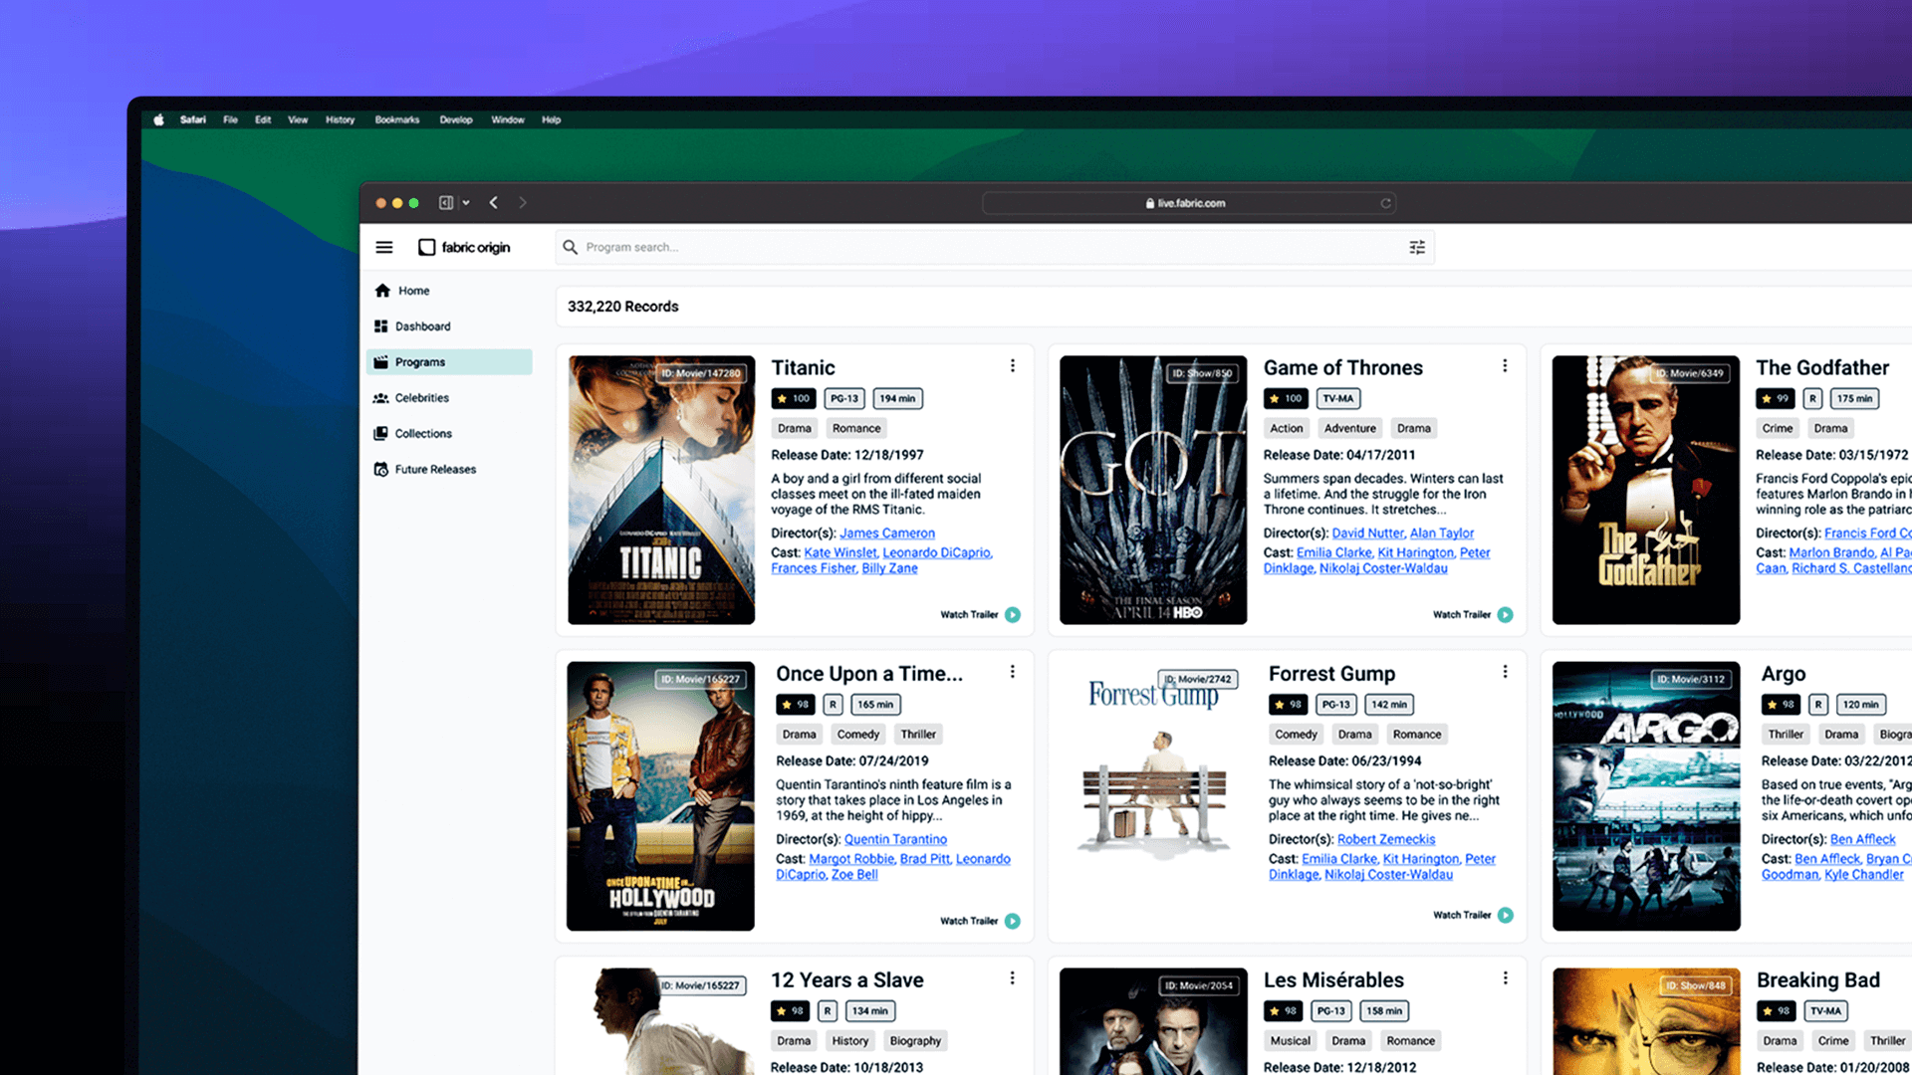Click The Godfather Crime tag
Screen dimensions: 1912x1075
coord(1777,429)
